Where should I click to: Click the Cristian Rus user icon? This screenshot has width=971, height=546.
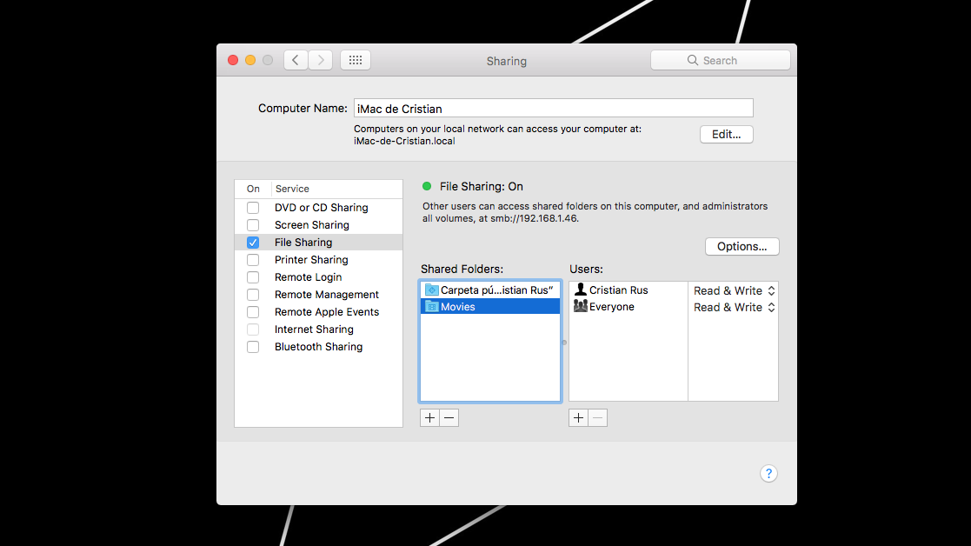580,290
